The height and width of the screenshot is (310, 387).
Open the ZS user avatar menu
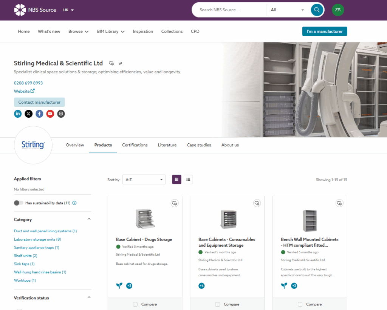337,10
